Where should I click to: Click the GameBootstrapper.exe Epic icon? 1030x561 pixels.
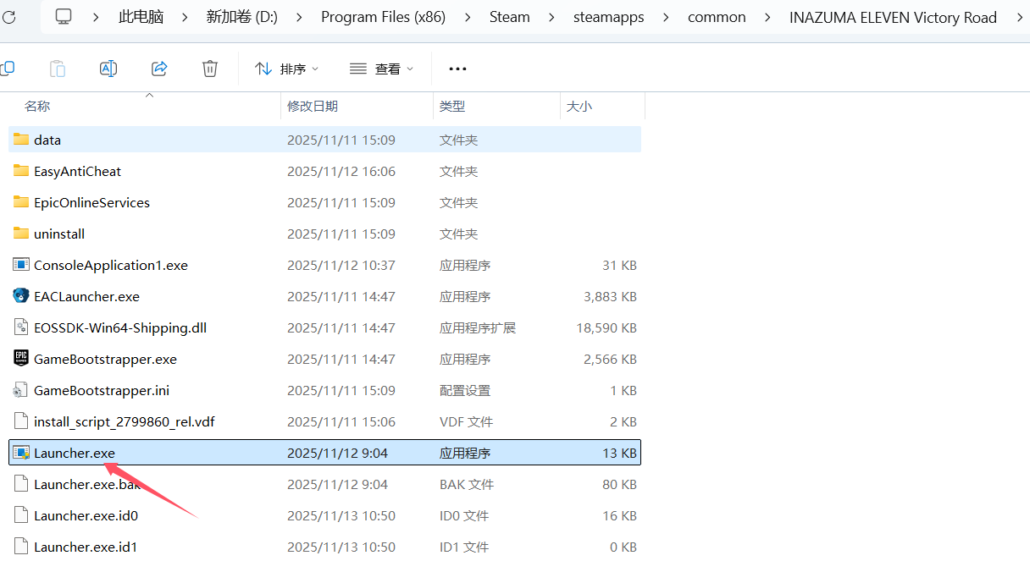(21, 359)
